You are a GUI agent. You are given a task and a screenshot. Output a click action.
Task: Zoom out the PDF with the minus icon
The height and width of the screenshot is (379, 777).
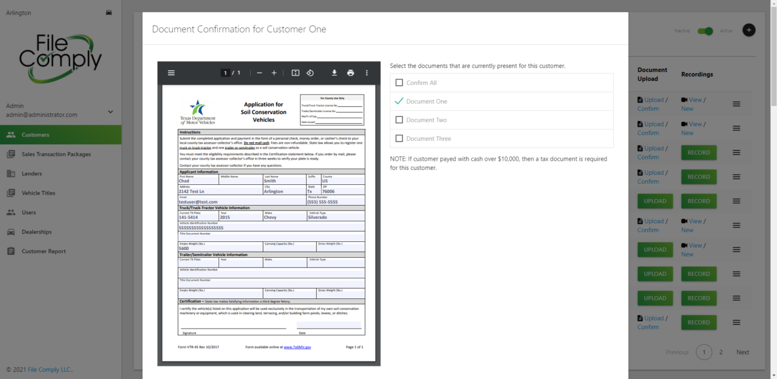(259, 73)
